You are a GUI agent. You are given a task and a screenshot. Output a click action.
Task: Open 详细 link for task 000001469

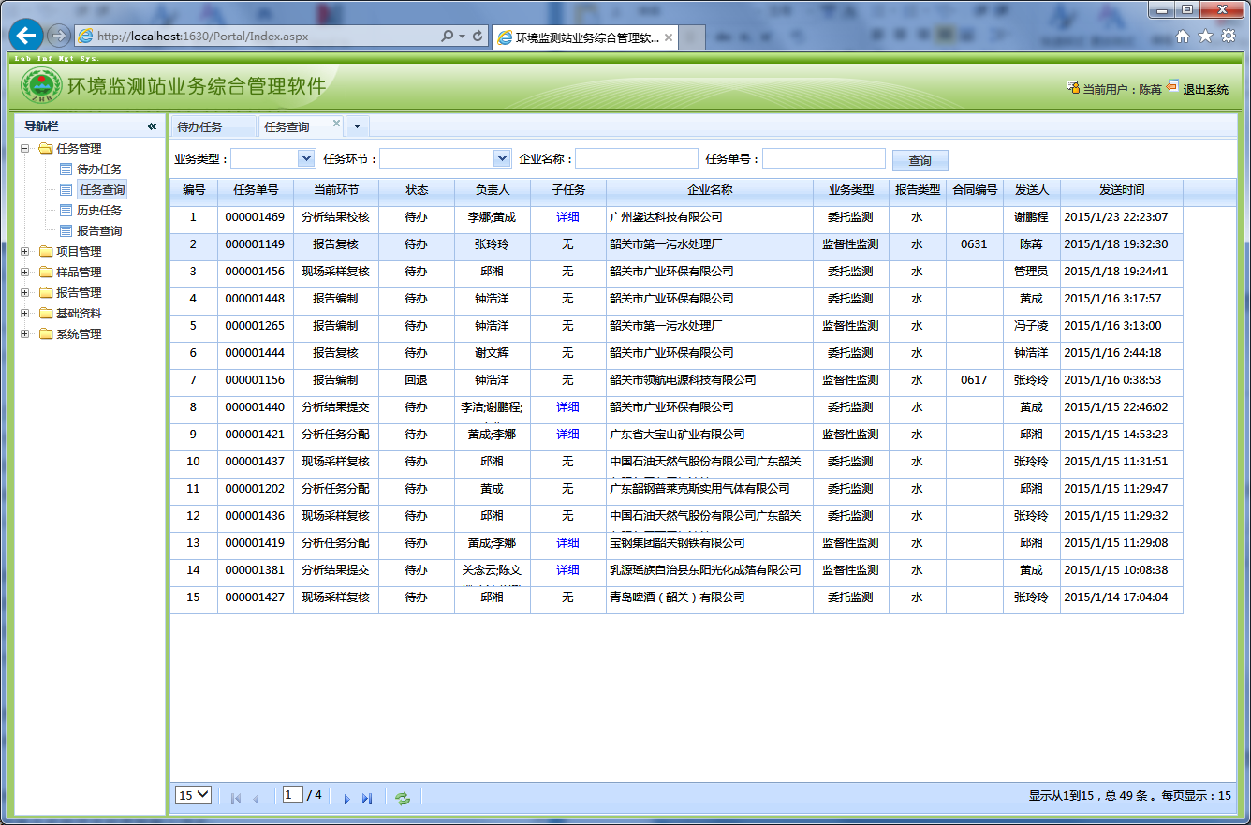(567, 217)
